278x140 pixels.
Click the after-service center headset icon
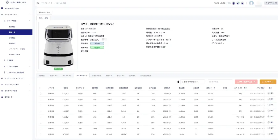[2, 78]
